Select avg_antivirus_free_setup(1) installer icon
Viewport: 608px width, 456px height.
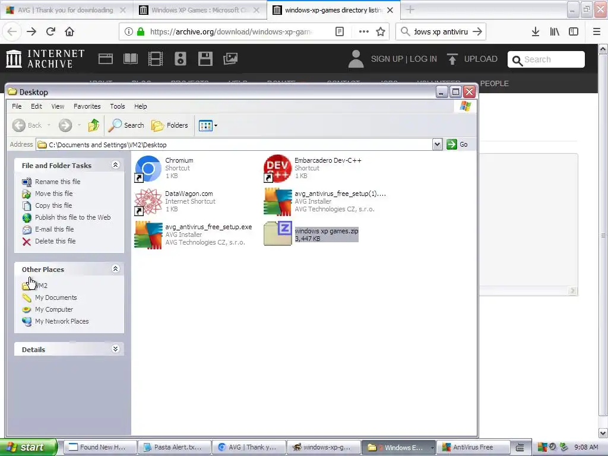tap(278, 202)
